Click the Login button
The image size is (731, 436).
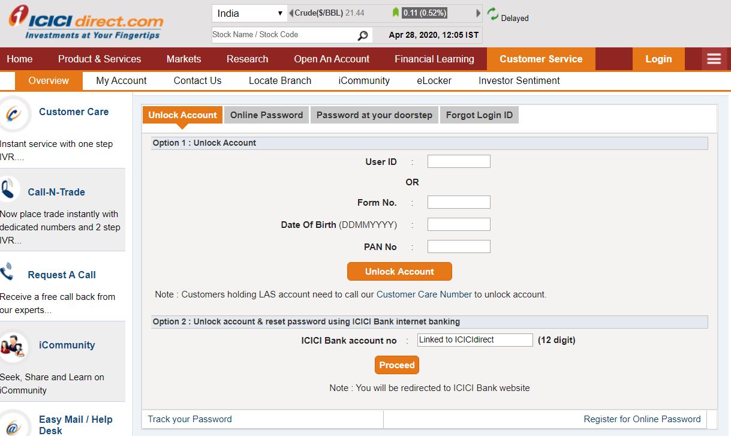point(658,59)
